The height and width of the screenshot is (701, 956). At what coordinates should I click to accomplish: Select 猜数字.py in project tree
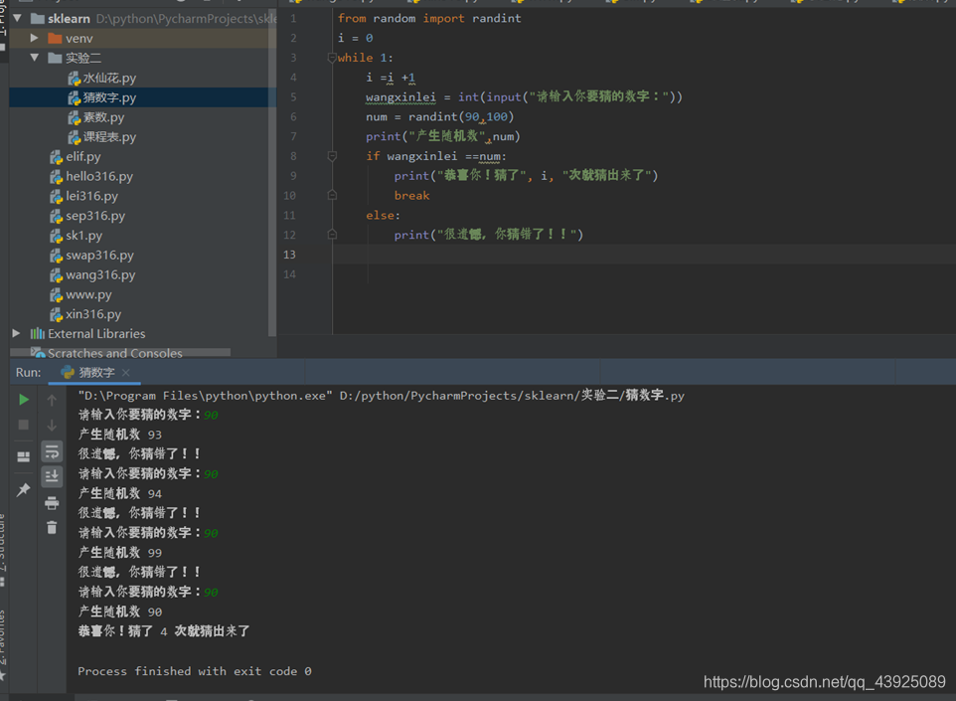coord(109,97)
